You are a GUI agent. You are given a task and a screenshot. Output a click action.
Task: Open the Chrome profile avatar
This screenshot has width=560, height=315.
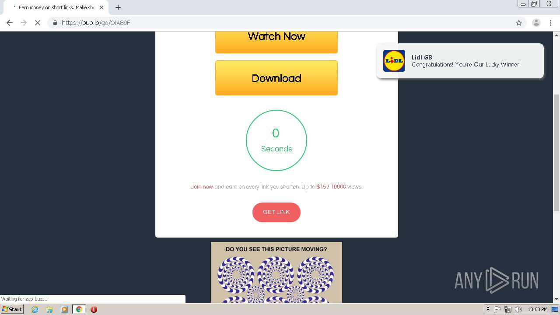pos(536,23)
